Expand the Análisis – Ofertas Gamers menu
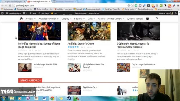The width and height of the screenshot is (180, 101). pyautogui.click(x=111, y=19)
